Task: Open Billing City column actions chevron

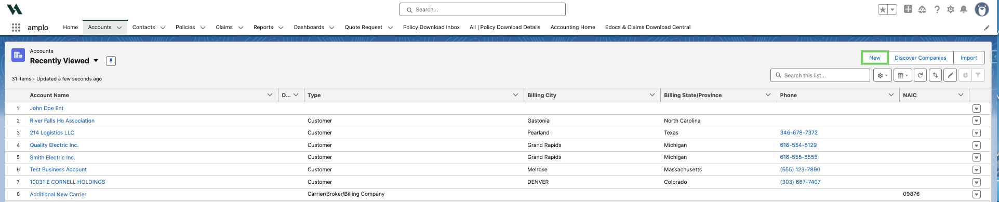Action: point(652,95)
